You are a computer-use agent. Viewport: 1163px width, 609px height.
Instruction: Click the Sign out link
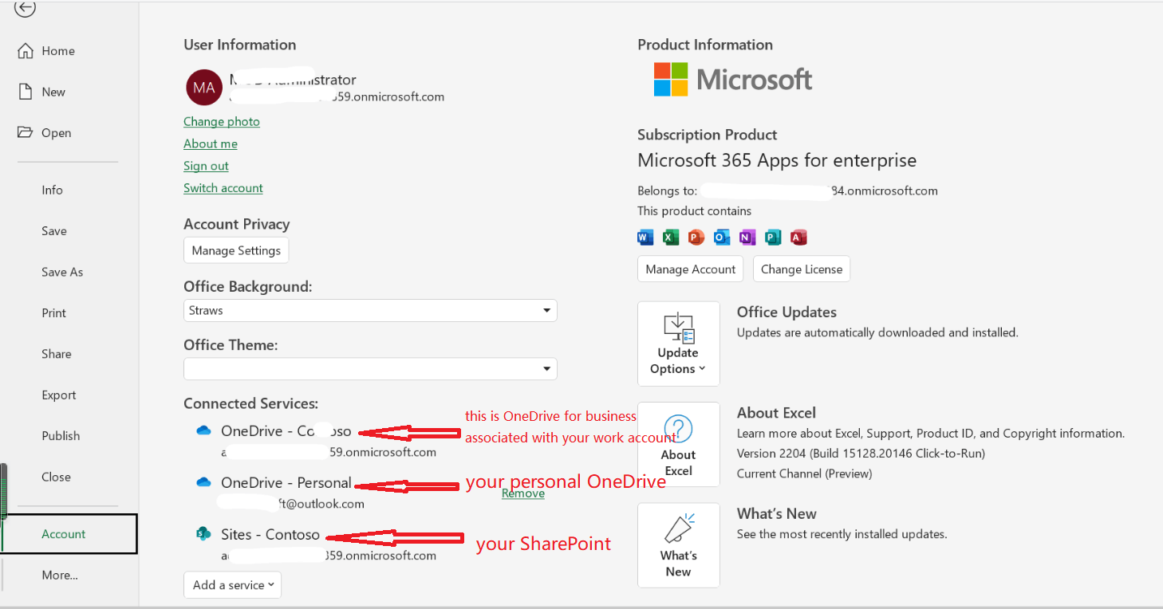click(x=206, y=166)
